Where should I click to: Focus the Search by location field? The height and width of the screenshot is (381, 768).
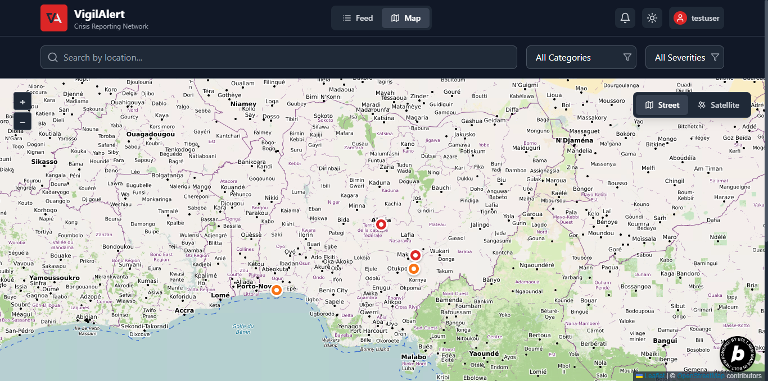(x=279, y=57)
